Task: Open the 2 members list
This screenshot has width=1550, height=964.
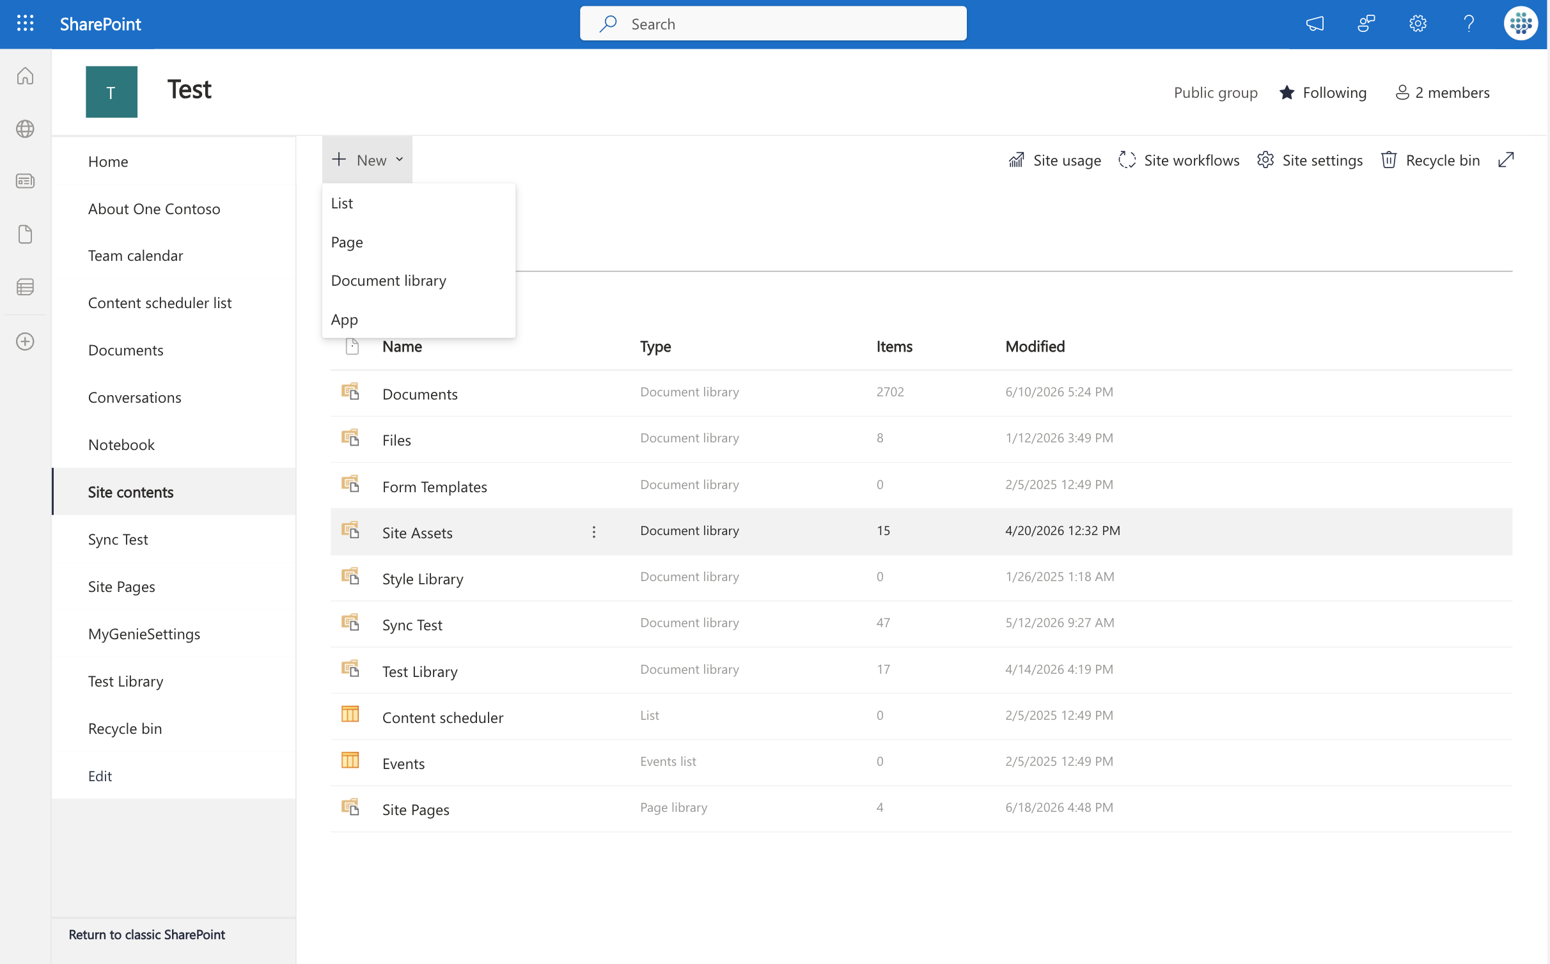Action: (x=1443, y=93)
